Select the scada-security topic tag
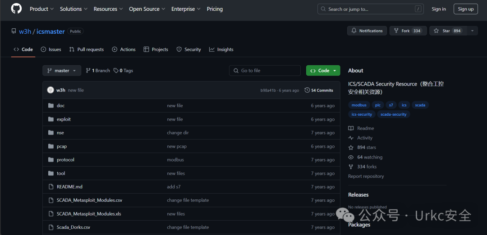The image size is (487, 235). point(394,114)
